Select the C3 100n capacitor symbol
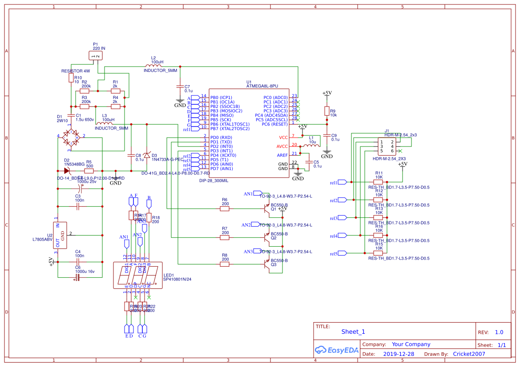Viewport: 520px width, 367px height. (78, 206)
